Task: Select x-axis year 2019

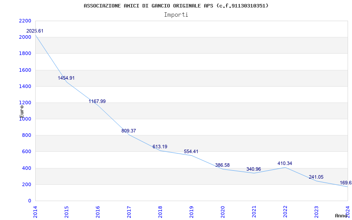Action: click(191, 212)
